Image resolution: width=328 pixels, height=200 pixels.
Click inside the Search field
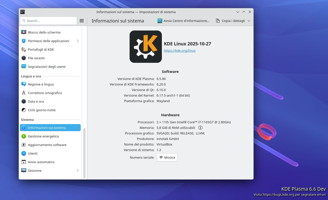pos(48,21)
